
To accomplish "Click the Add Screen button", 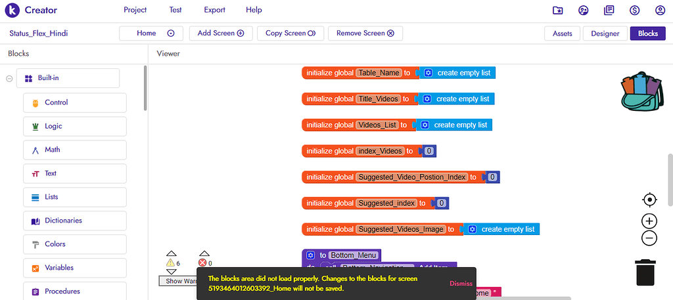I will coord(221,33).
